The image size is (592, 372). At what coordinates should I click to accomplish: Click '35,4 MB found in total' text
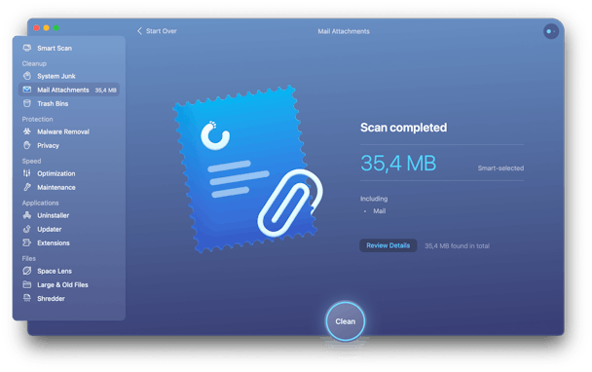coord(457,245)
